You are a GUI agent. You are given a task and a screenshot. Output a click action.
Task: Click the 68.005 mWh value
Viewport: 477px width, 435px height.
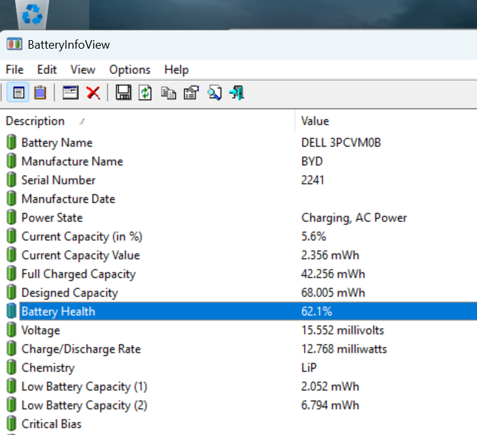point(333,293)
